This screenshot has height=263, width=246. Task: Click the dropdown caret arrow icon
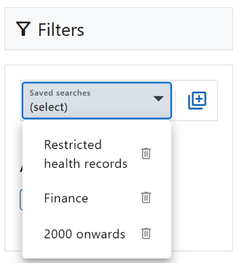click(x=159, y=98)
